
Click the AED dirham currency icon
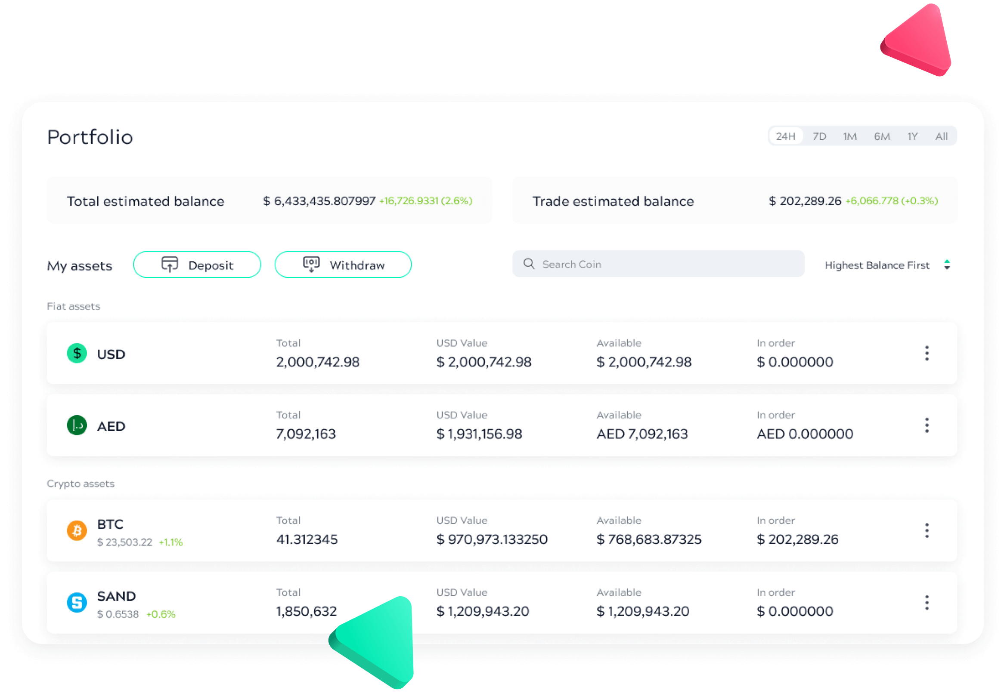(77, 426)
